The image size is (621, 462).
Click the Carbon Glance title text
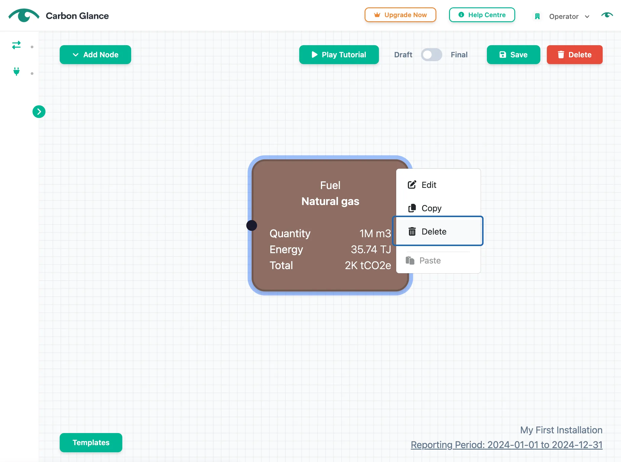click(x=77, y=16)
